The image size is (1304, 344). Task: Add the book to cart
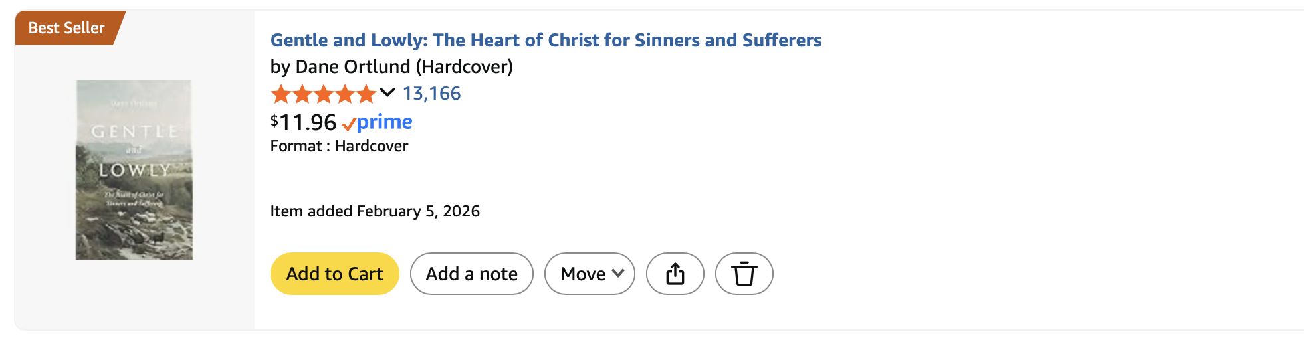click(x=334, y=274)
